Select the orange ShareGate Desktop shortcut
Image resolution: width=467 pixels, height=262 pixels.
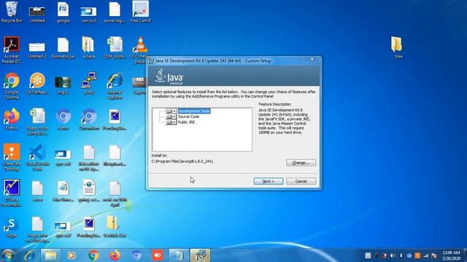coord(12,157)
